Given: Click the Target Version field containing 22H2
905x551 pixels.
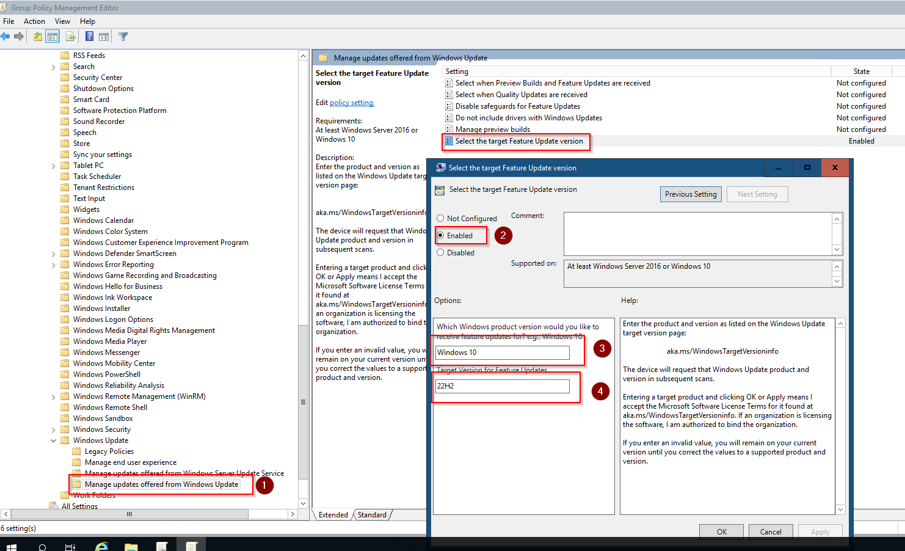Looking at the screenshot, I should pos(502,386).
